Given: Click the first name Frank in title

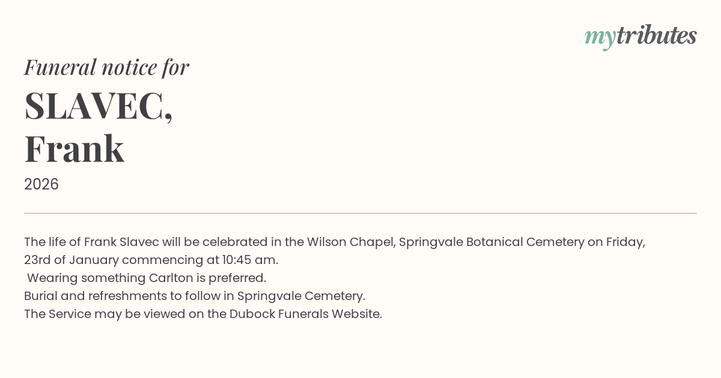Looking at the screenshot, I should pyautogui.click(x=74, y=149).
